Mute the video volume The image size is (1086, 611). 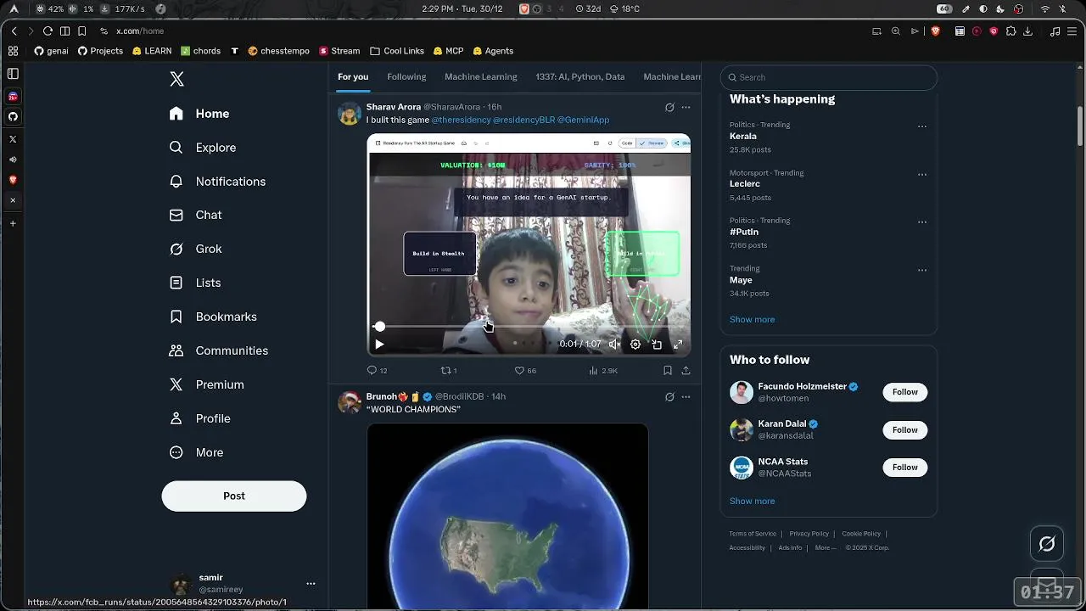pos(614,345)
